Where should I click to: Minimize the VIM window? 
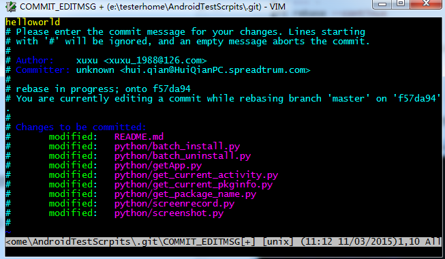(382, 4)
